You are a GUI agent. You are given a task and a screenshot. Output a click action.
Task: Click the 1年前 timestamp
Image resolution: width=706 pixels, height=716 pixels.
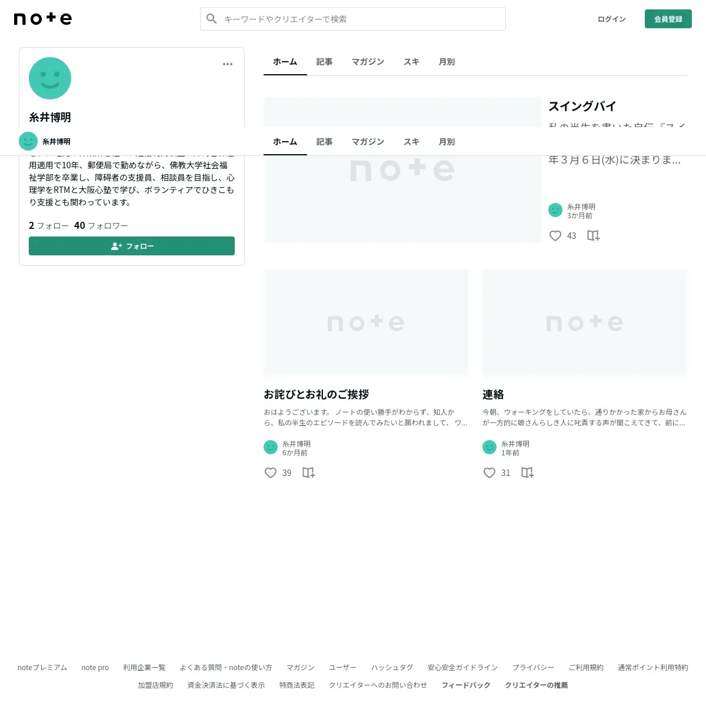click(510, 453)
